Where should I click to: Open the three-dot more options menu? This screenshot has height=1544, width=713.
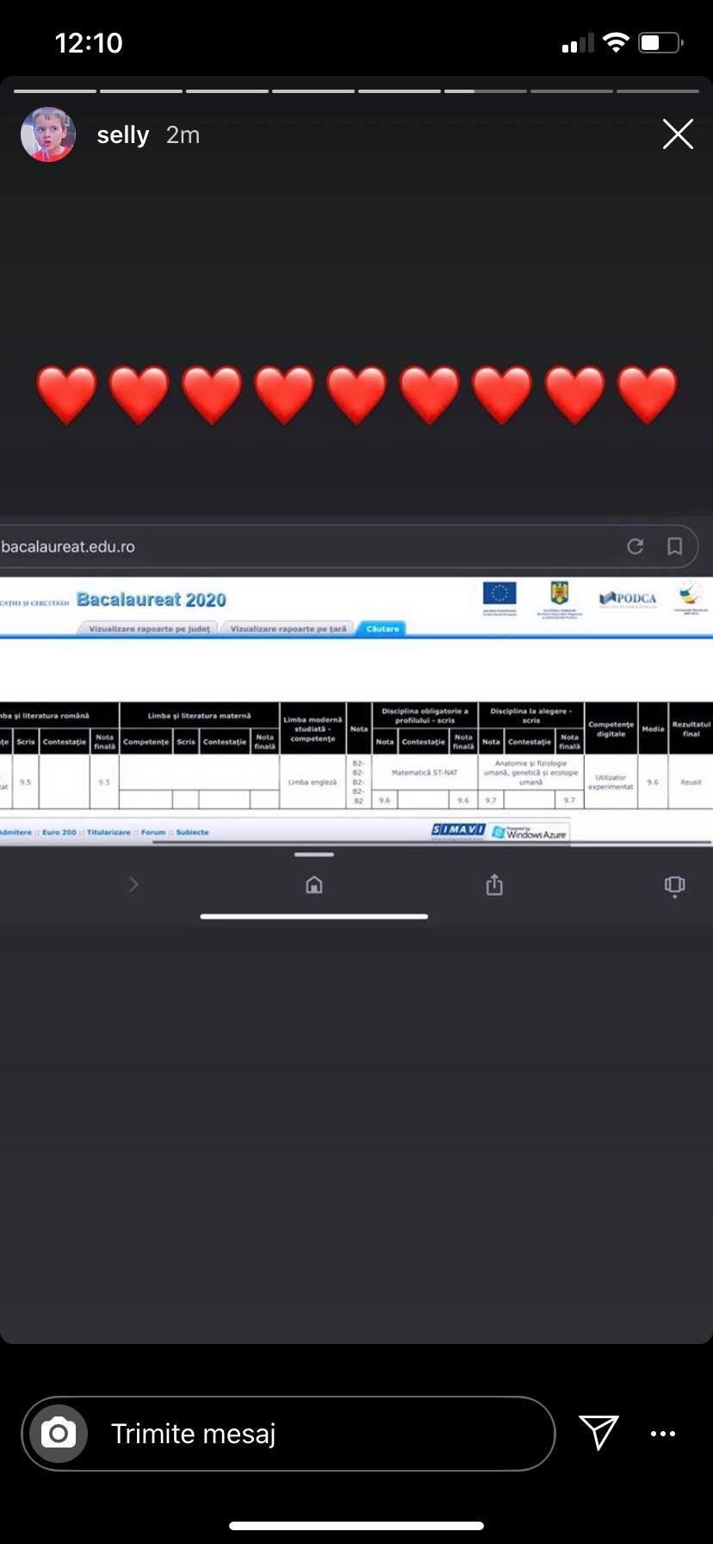point(663,1434)
